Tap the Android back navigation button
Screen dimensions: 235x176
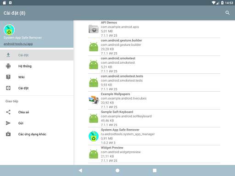80,170
